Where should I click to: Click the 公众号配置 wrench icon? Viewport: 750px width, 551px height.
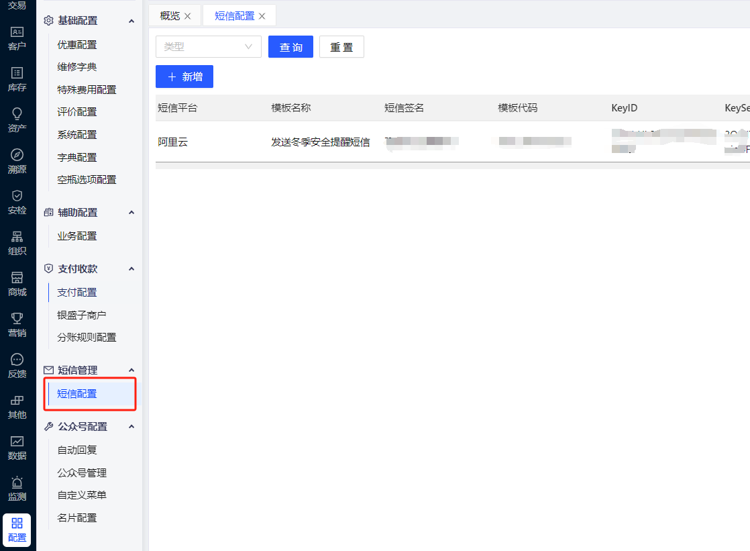click(48, 427)
